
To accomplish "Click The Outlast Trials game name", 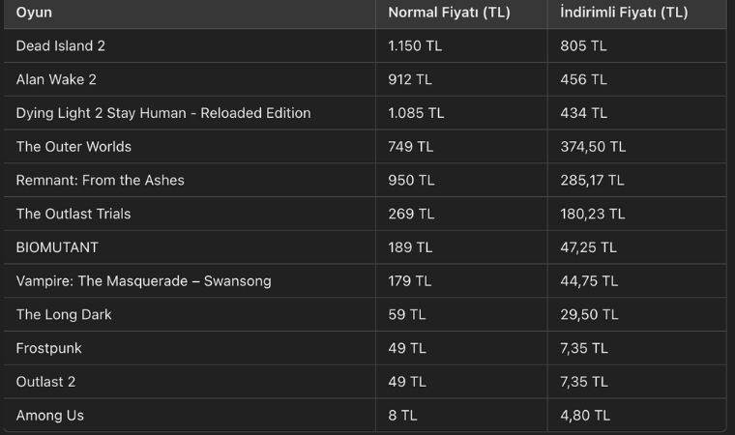I will click(73, 214).
